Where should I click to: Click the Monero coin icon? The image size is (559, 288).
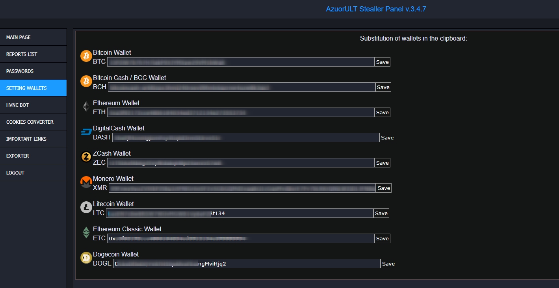point(86,182)
